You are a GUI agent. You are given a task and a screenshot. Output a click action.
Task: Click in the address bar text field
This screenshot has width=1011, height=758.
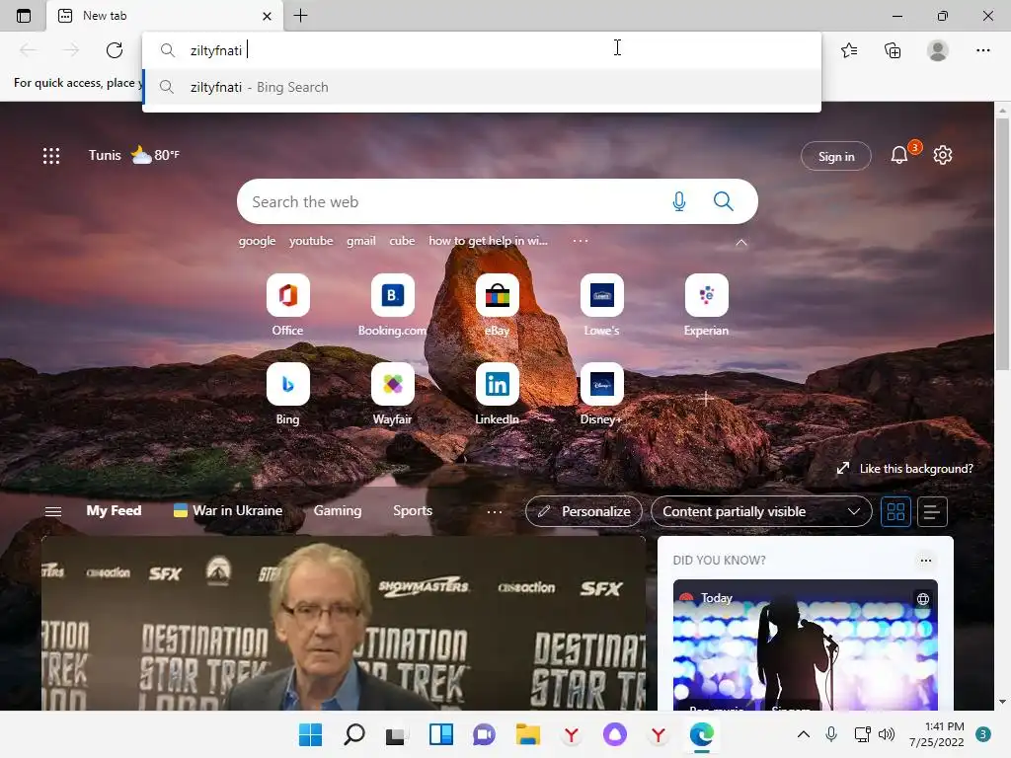tap(482, 50)
